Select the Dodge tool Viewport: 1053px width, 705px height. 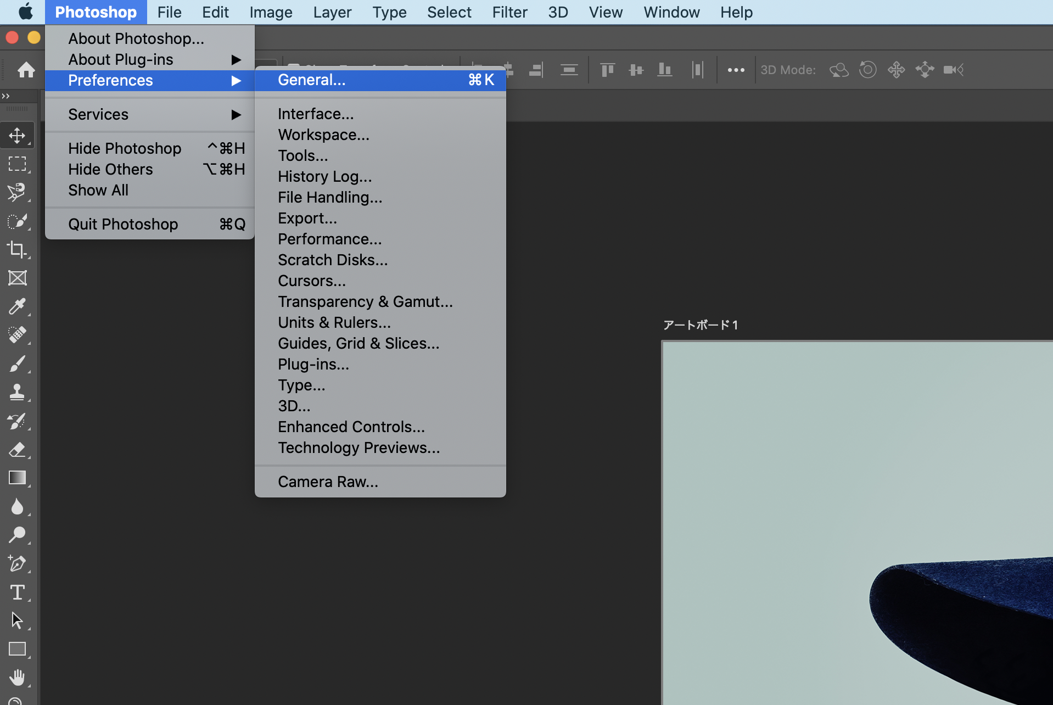pos(17,535)
